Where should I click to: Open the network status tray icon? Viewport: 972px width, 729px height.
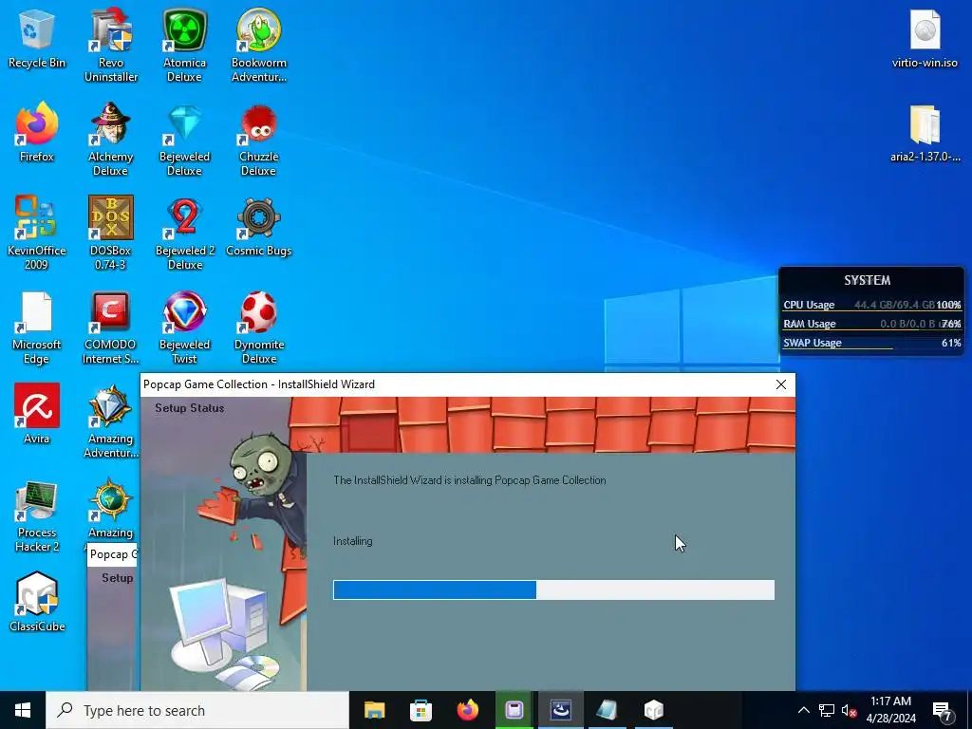(827, 710)
